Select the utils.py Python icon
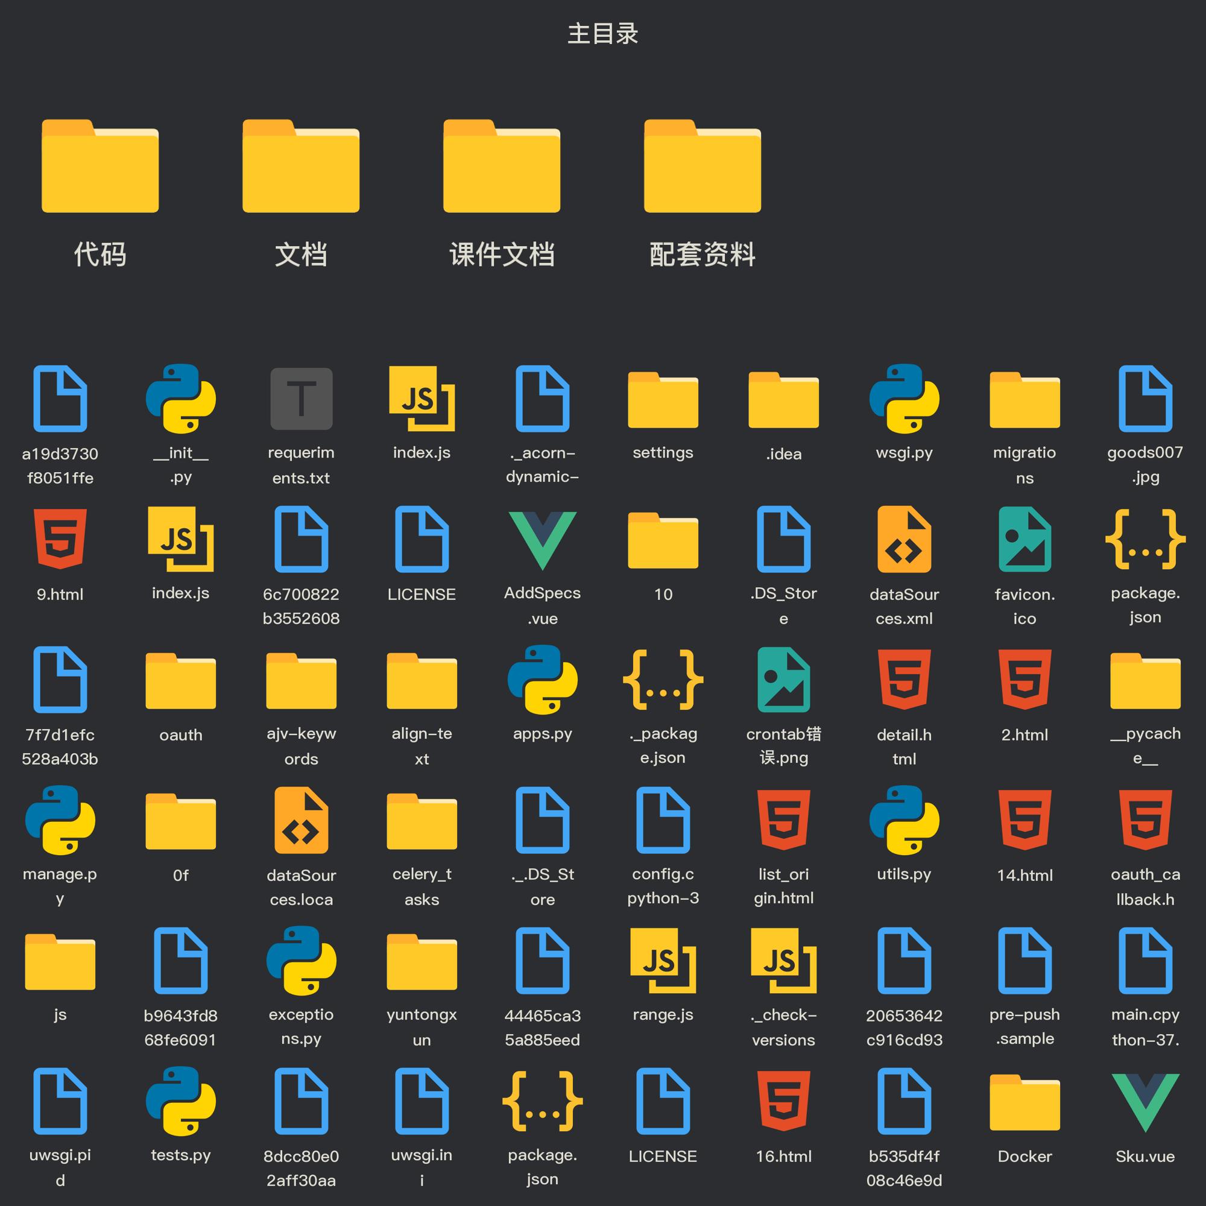The height and width of the screenshot is (1206, 1206). click(904, 820)
